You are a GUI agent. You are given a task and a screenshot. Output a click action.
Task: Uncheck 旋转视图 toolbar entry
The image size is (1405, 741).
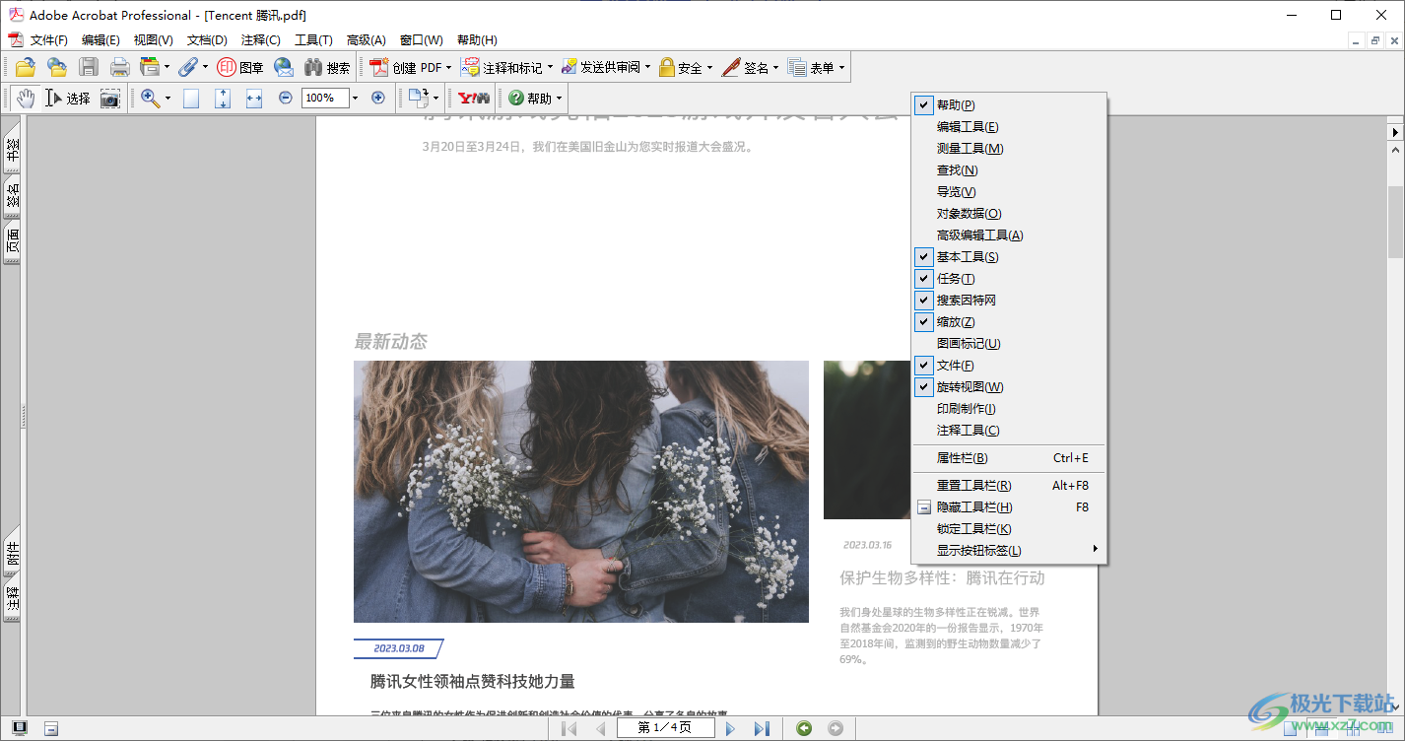point(1009,387)
